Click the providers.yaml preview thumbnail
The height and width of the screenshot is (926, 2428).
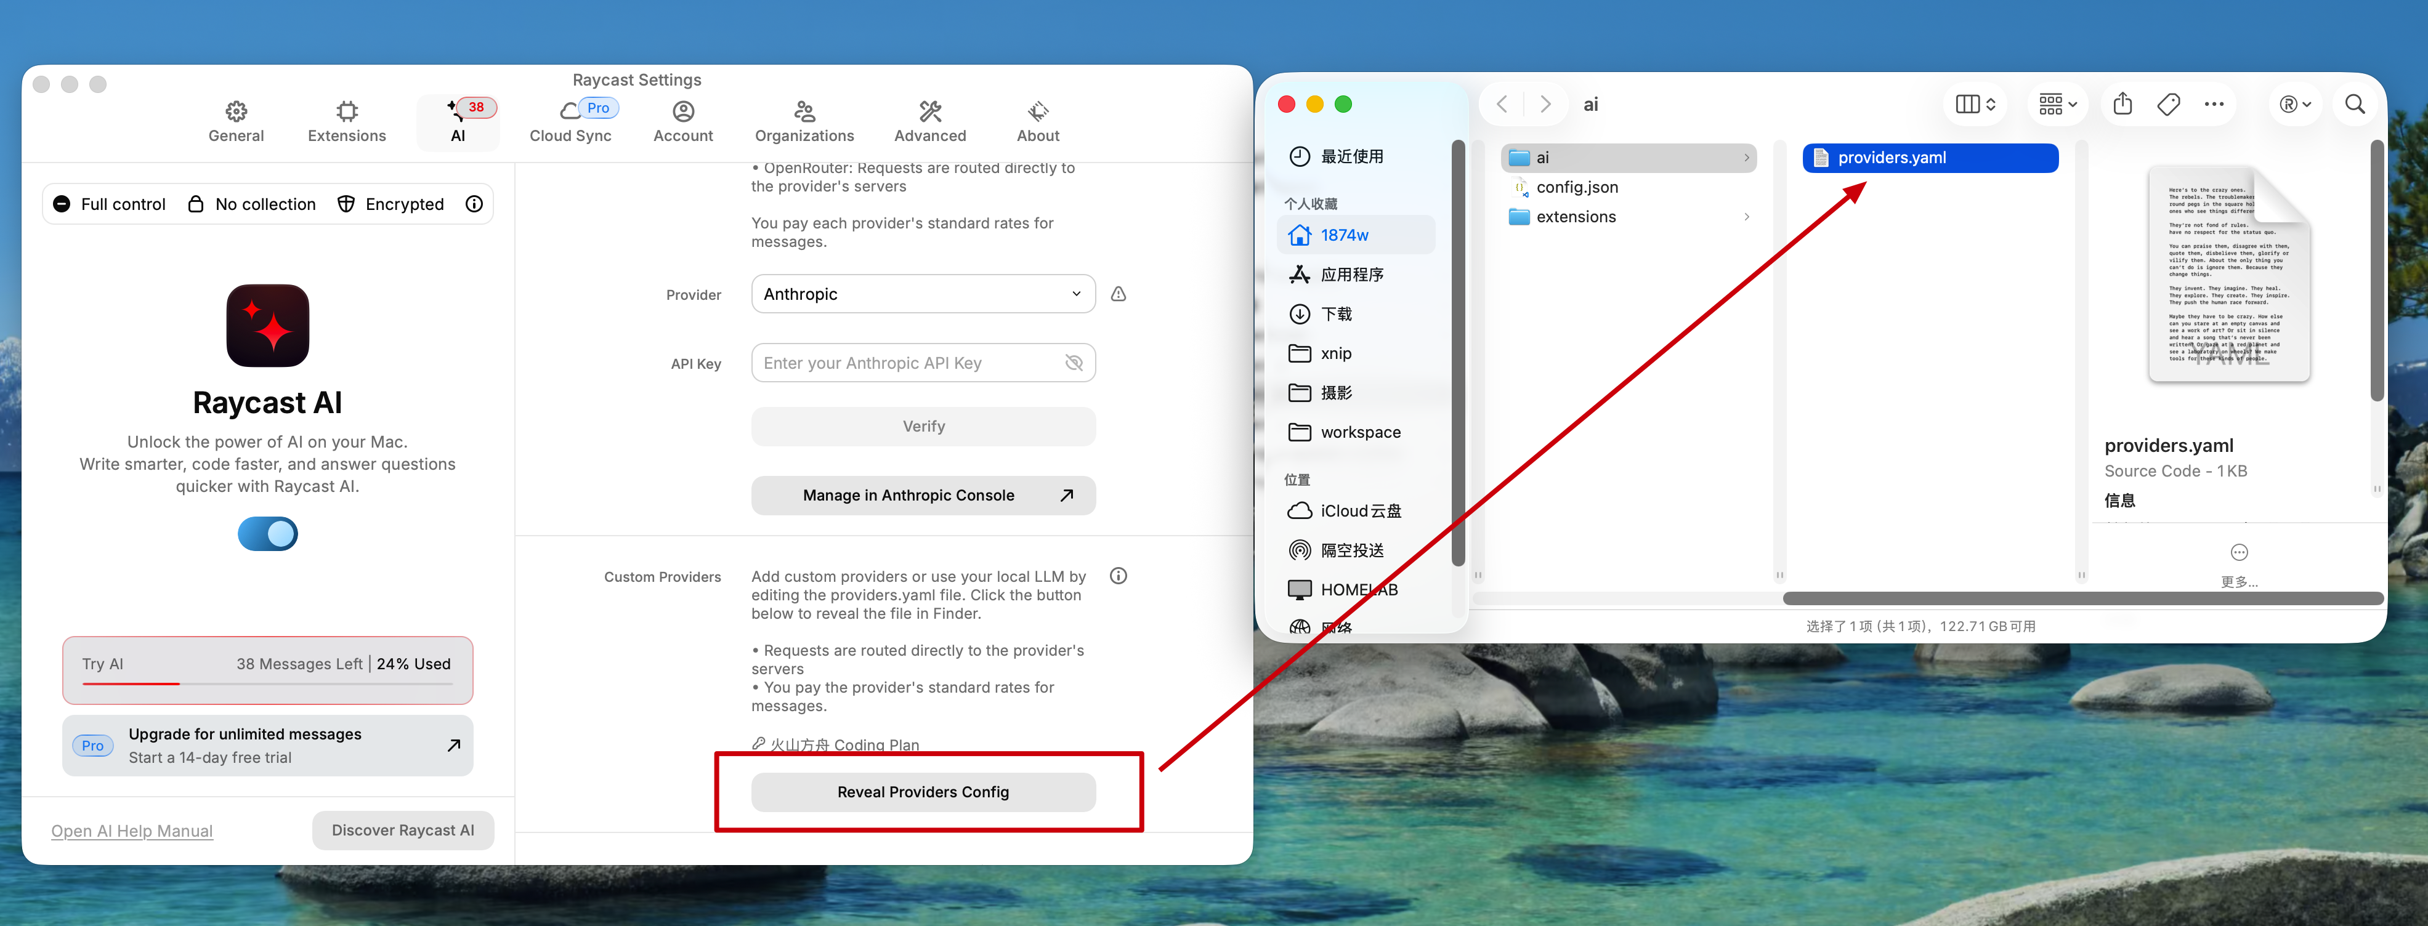click(x=2229, y=274)
